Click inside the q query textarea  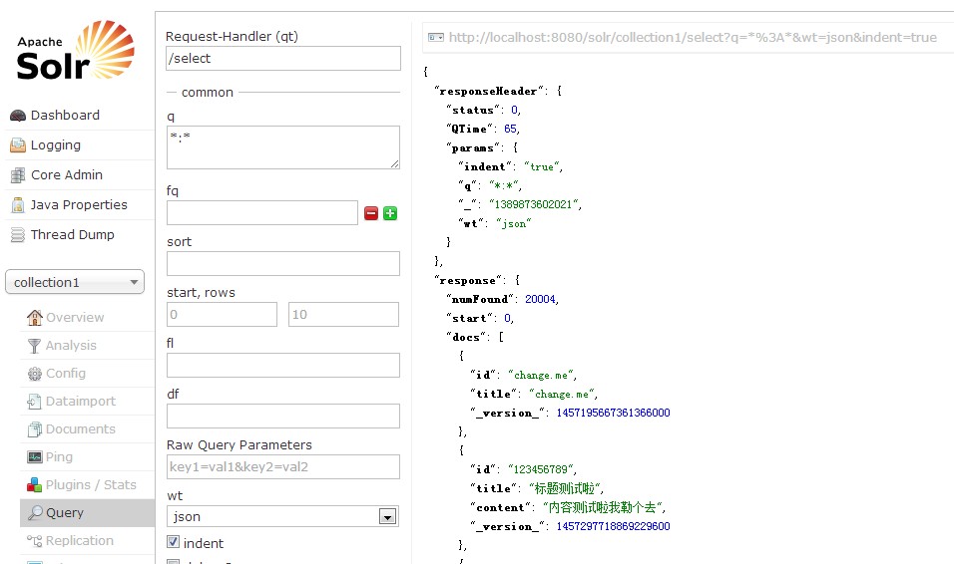pyautogui.click(x=283, y=147)
